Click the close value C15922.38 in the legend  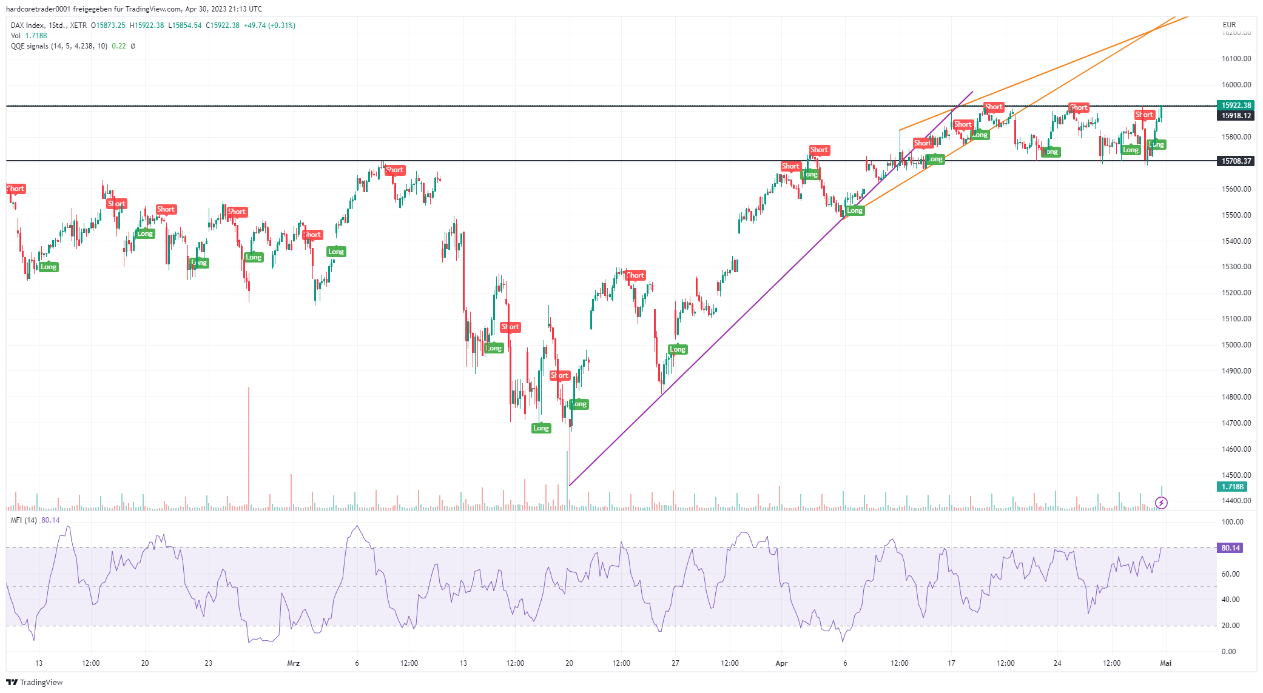click(x=223, y=25)
